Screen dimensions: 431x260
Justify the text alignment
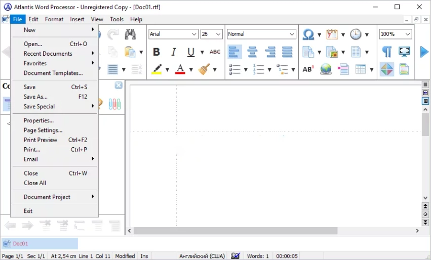pyautogui.click(x=287, y=52)
